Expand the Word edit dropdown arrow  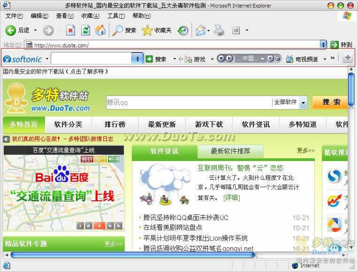click(x=247, y=30)
